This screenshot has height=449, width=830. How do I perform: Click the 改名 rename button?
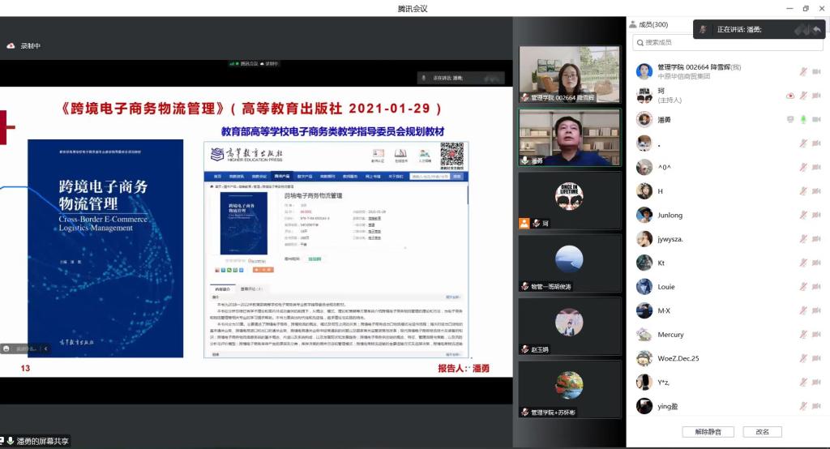pyautogui.click(x=762, y=431)
